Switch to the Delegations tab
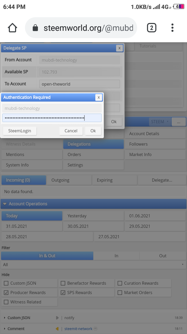This screenshot has width=187, height=334. 94,144
